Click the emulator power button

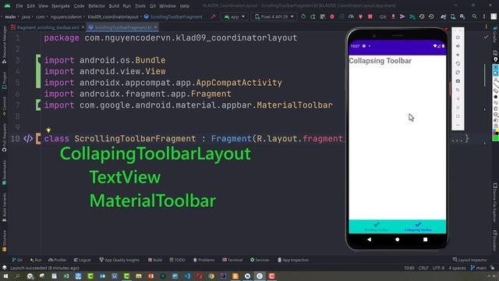point(458,37)
